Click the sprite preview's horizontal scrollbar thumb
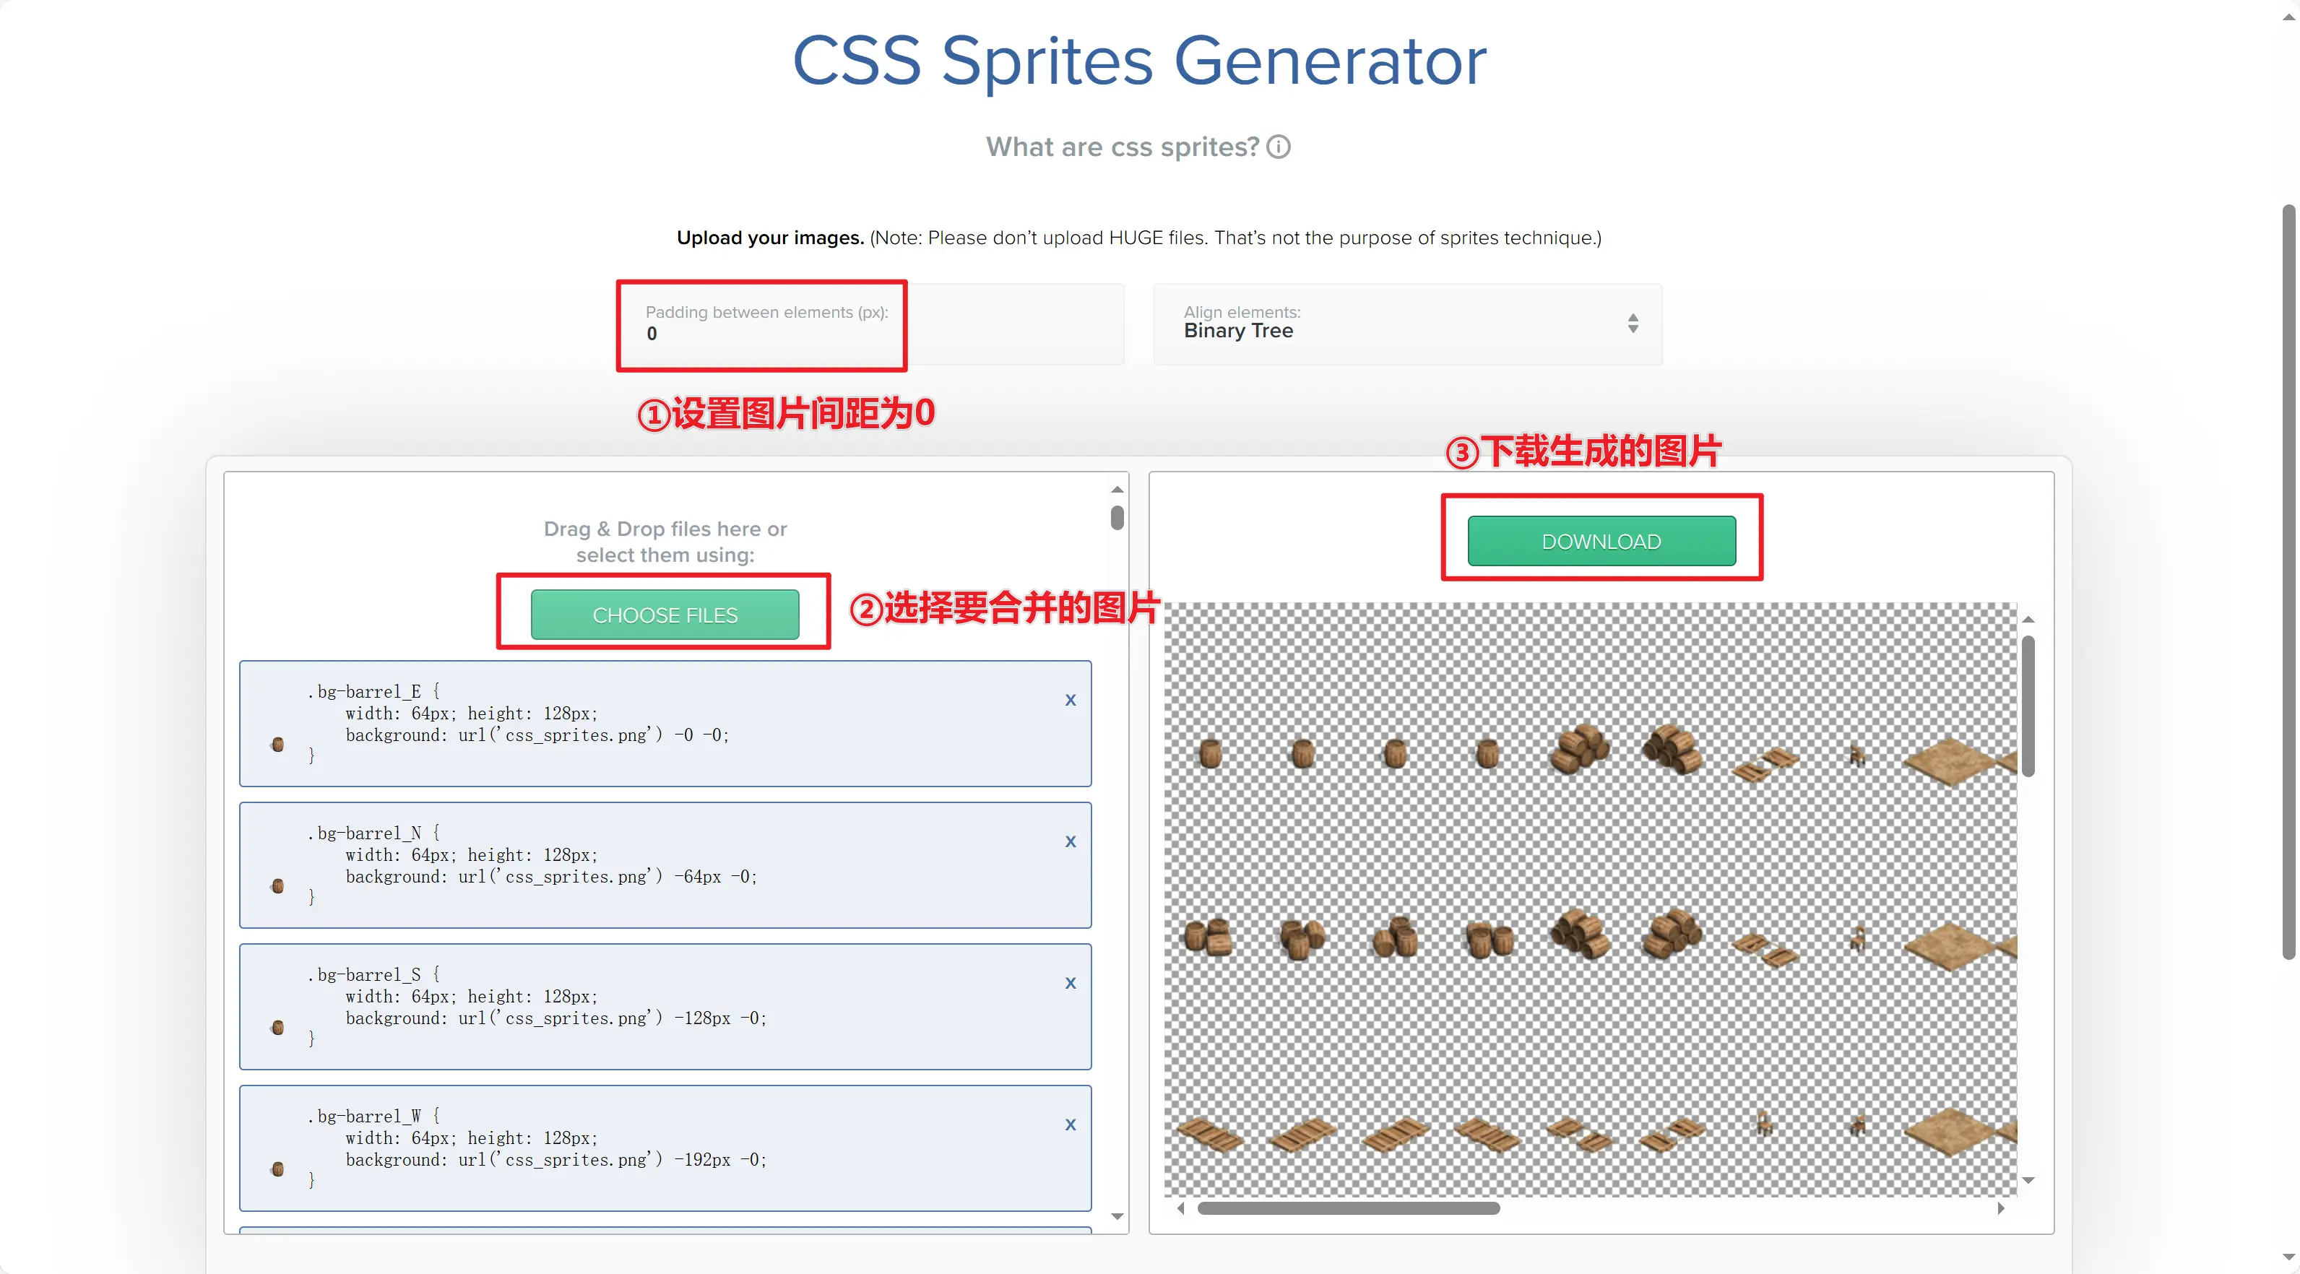Image resolution: width=2300 pixels, height=1274 pixels. coord(1348,1208)
